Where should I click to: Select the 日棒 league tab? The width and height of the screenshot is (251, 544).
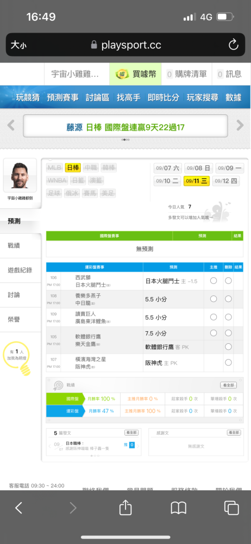[73, 168]
